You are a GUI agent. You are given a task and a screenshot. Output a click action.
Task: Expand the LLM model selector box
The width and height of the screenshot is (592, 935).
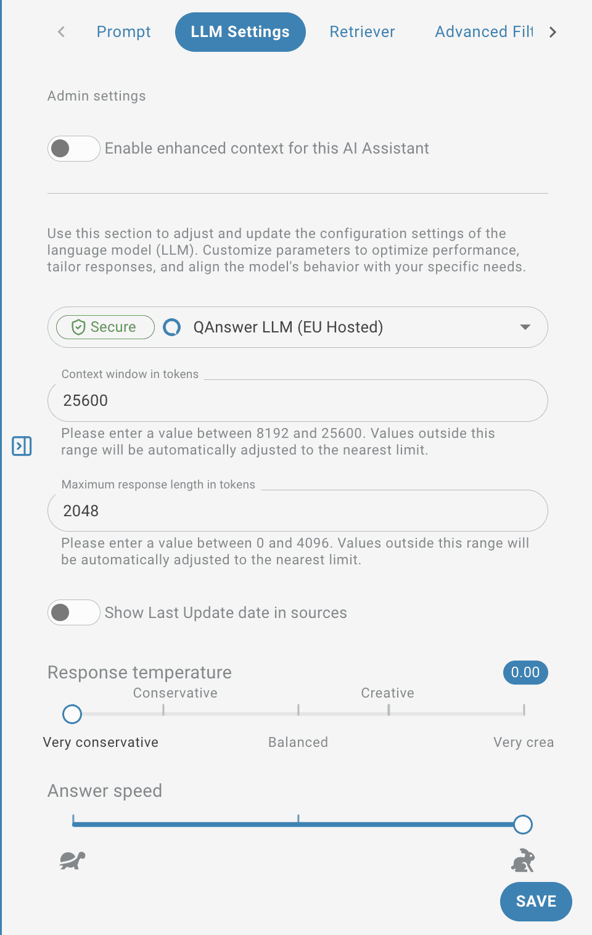(x=298, y=327)
